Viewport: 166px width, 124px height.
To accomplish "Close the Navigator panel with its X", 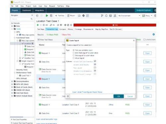I will coord(32,15).
